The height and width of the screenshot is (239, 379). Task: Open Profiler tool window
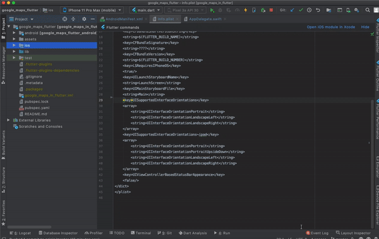pos(93,233)
